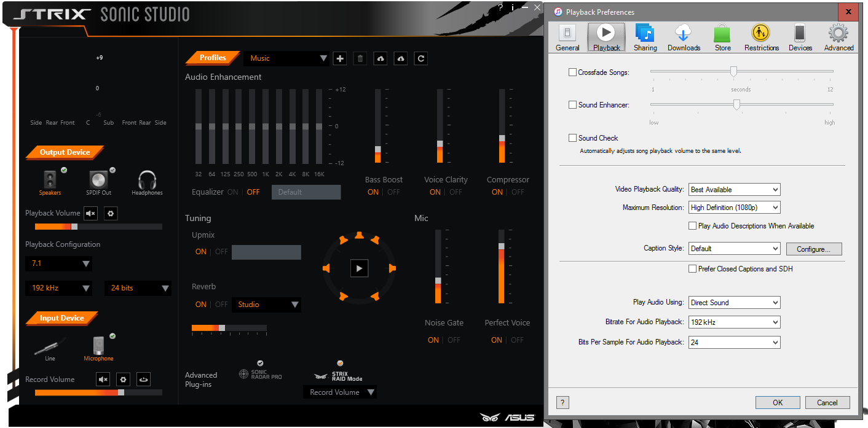The image size is (868, 428).
Task: Play speaker test in surround circle
Action: (x=359, y=268)
